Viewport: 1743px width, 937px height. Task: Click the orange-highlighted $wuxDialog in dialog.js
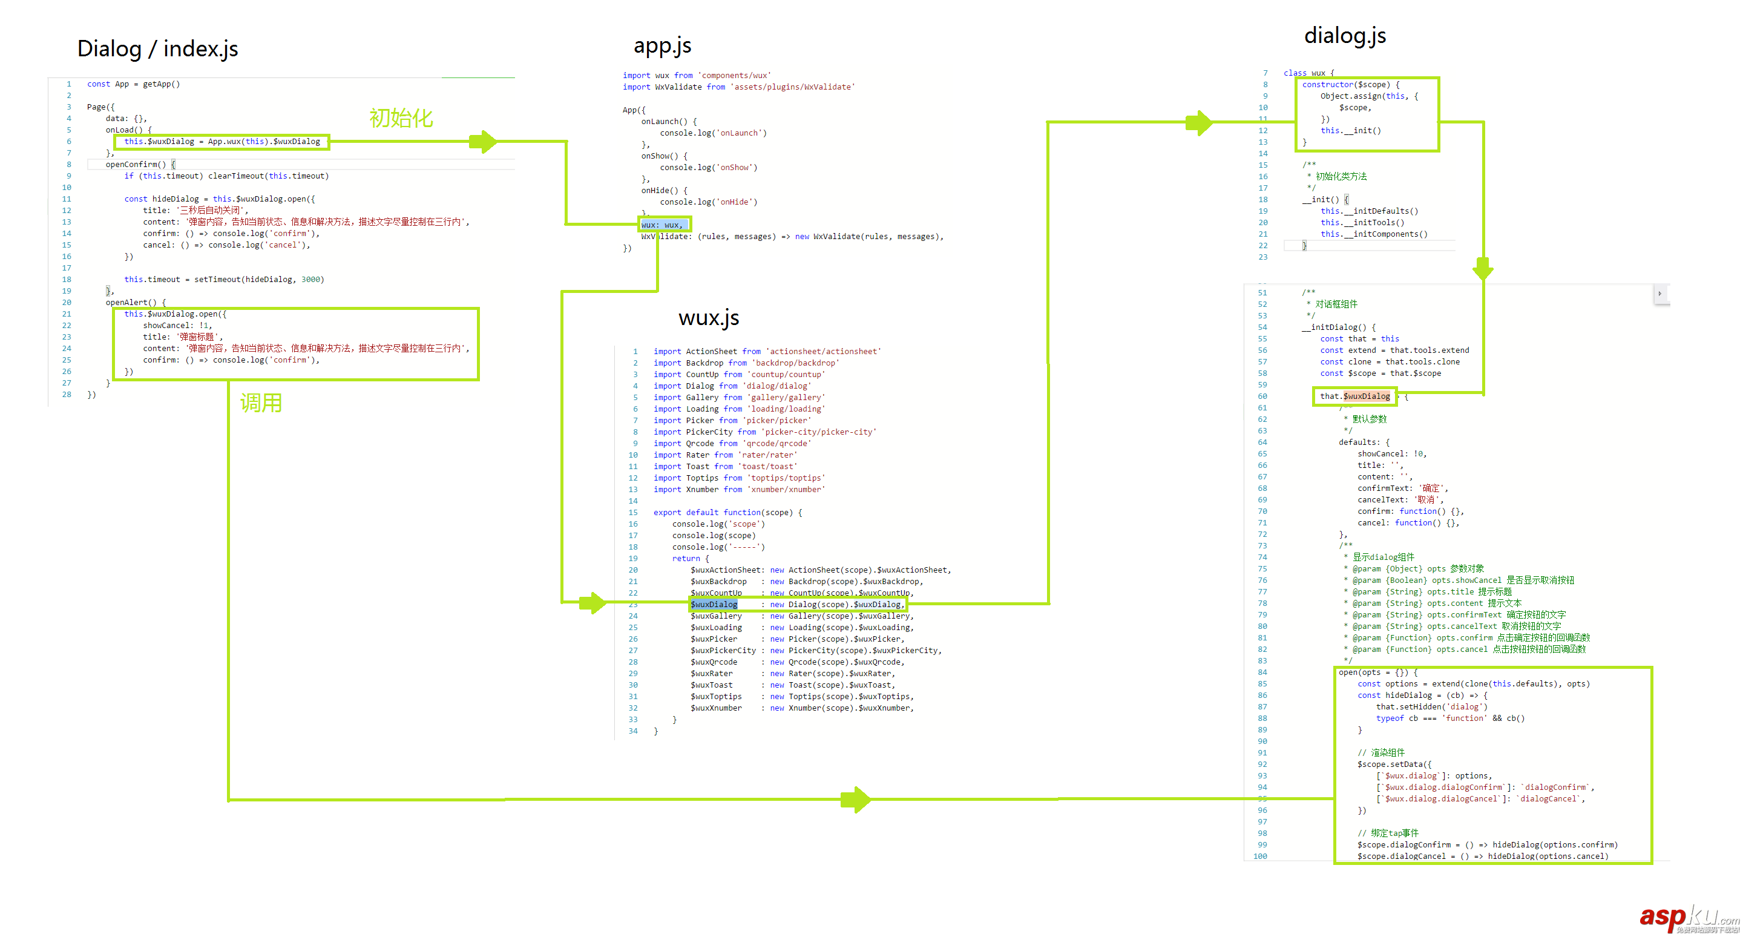1366,396
